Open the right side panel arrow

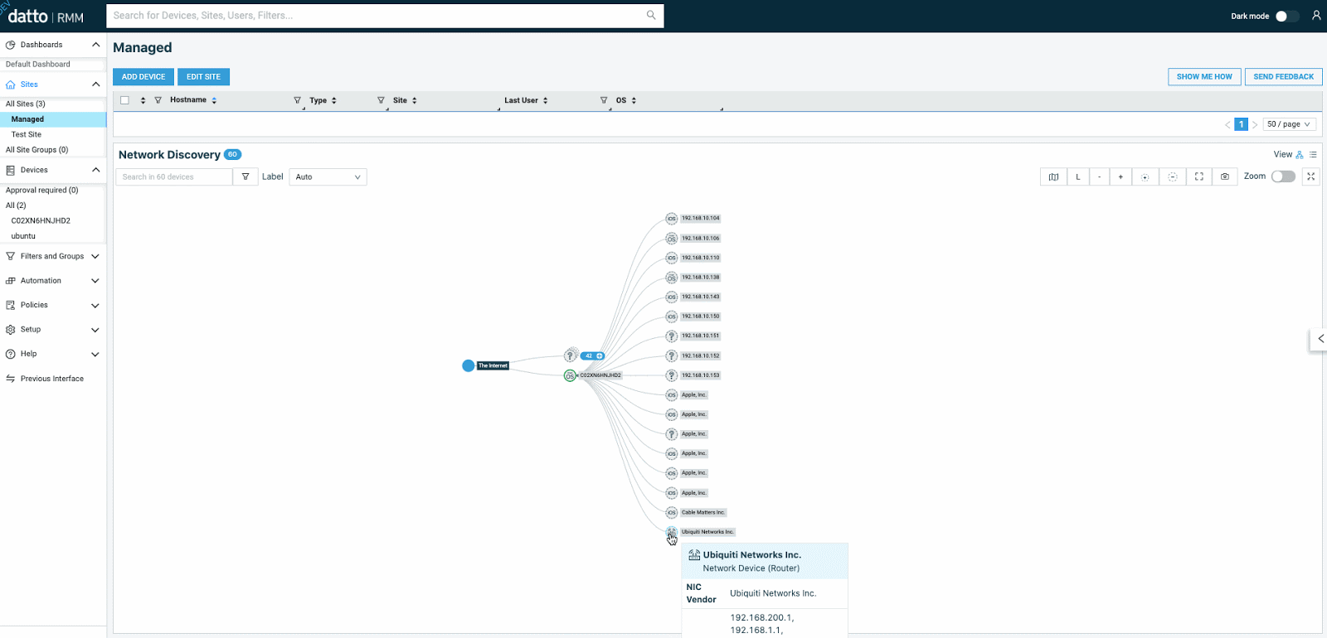(1319, 339)
